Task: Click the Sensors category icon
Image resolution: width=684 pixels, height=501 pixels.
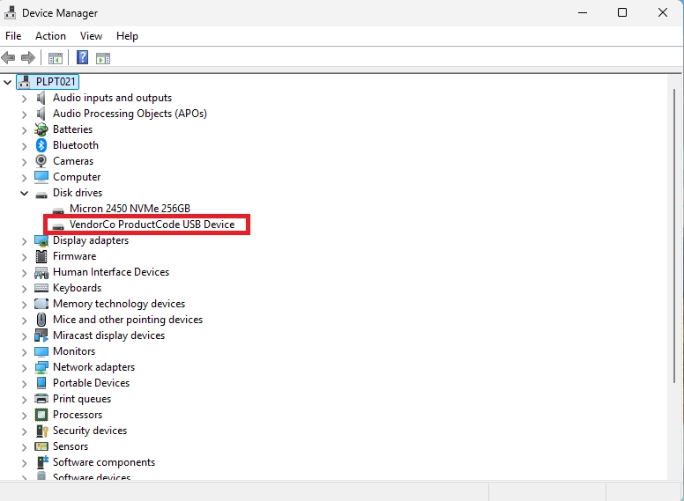Action: [41, 446]
